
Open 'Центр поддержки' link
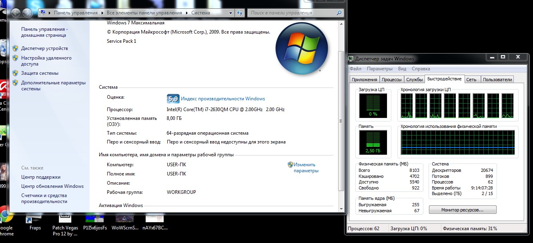click(x=41, y=177)
